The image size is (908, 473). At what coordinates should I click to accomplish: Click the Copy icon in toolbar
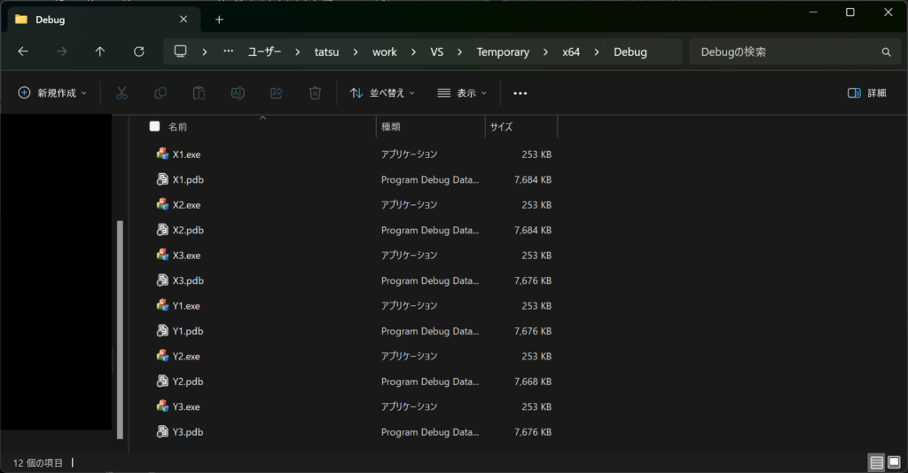[160, 92]
